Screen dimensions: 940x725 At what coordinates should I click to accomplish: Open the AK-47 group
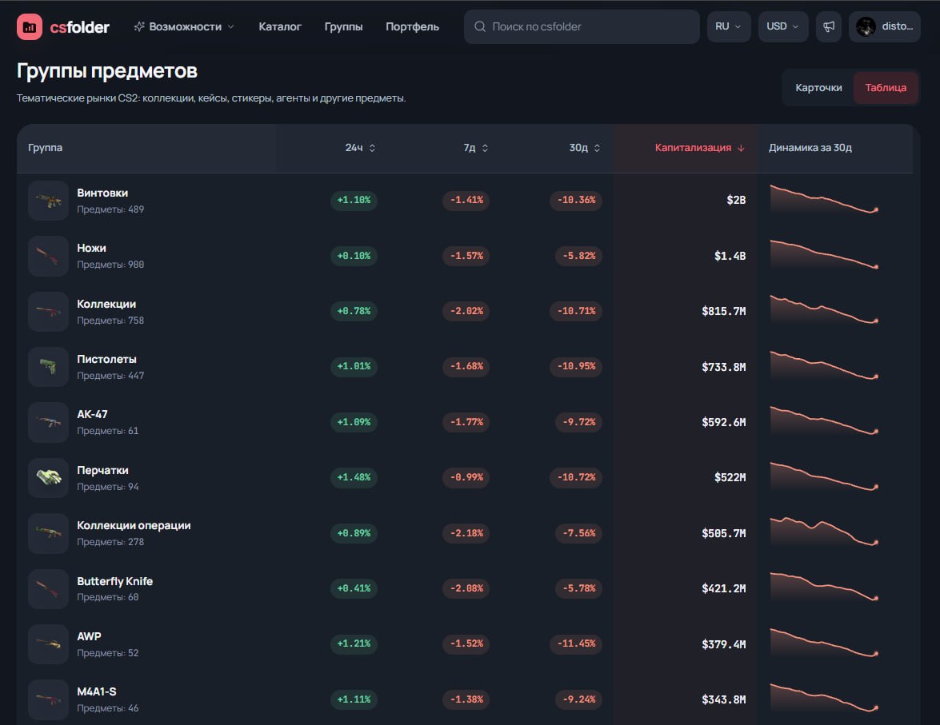tap(92, 415)
